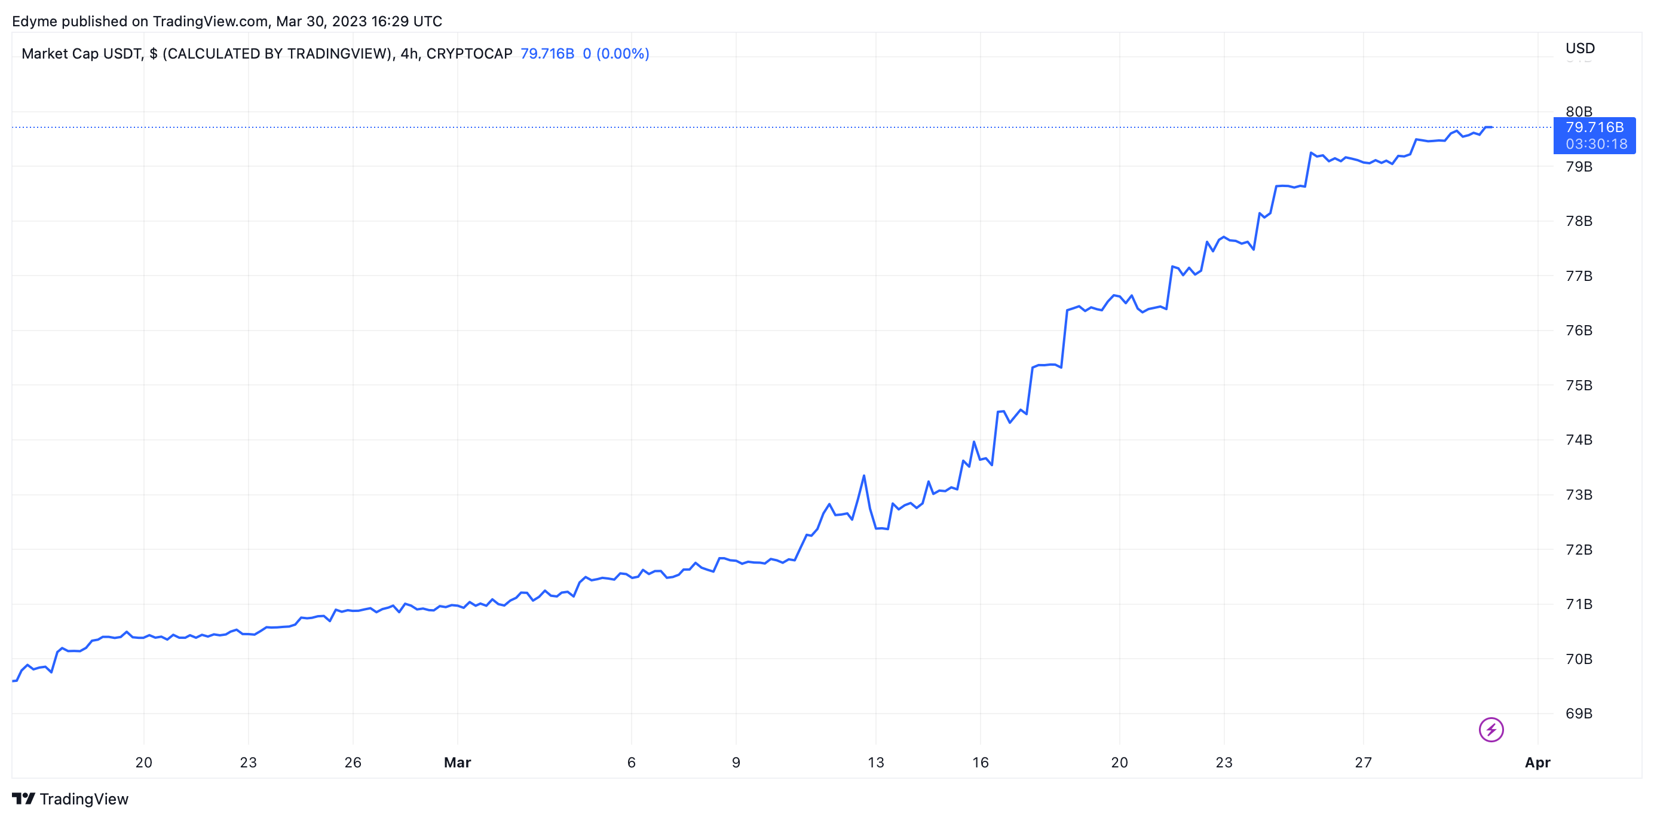Image resolution: width=1654 pixels, height=820 pixels.
Task: Click the 27 date label on the time axis
Action: [1363, 762]
